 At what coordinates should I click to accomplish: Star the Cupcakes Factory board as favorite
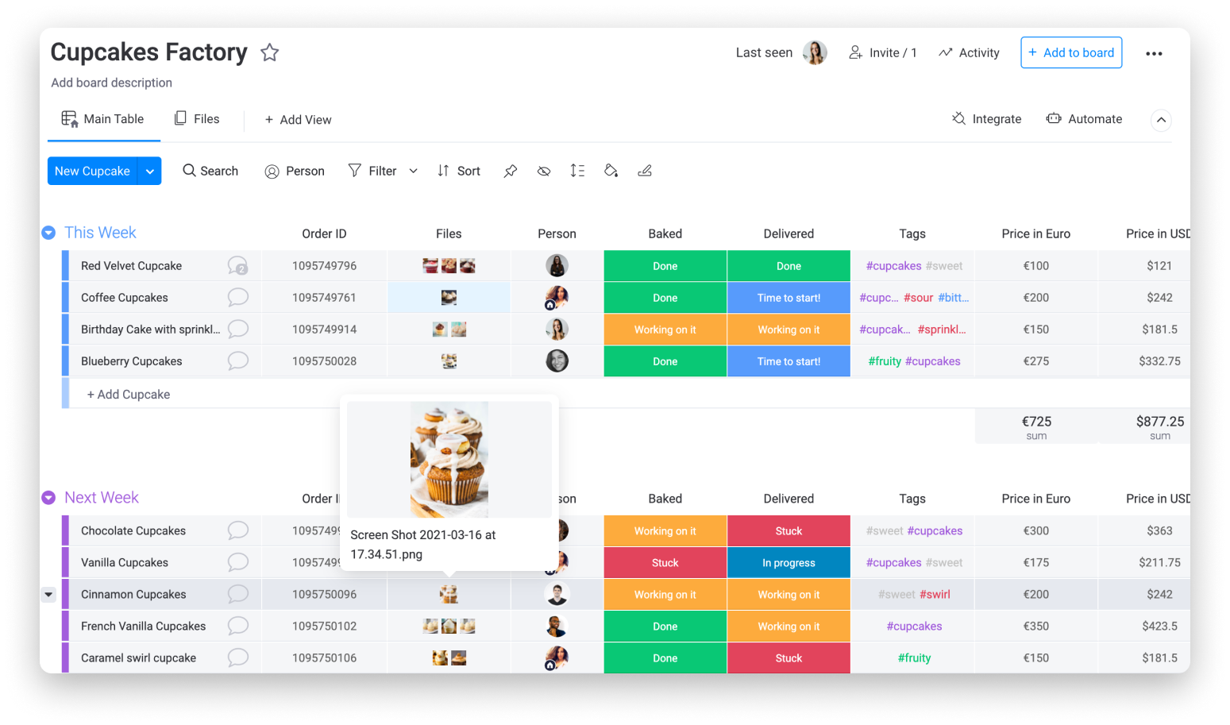point(270,52)
